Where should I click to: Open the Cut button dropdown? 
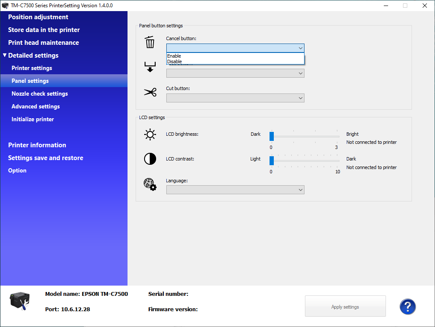coord(235,98)
